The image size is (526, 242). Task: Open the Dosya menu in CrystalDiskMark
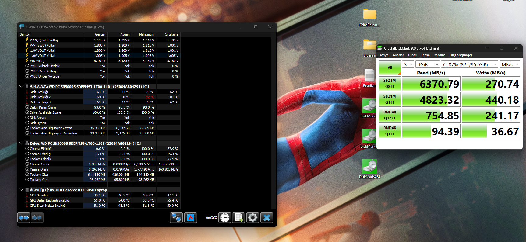click(383, 55)
